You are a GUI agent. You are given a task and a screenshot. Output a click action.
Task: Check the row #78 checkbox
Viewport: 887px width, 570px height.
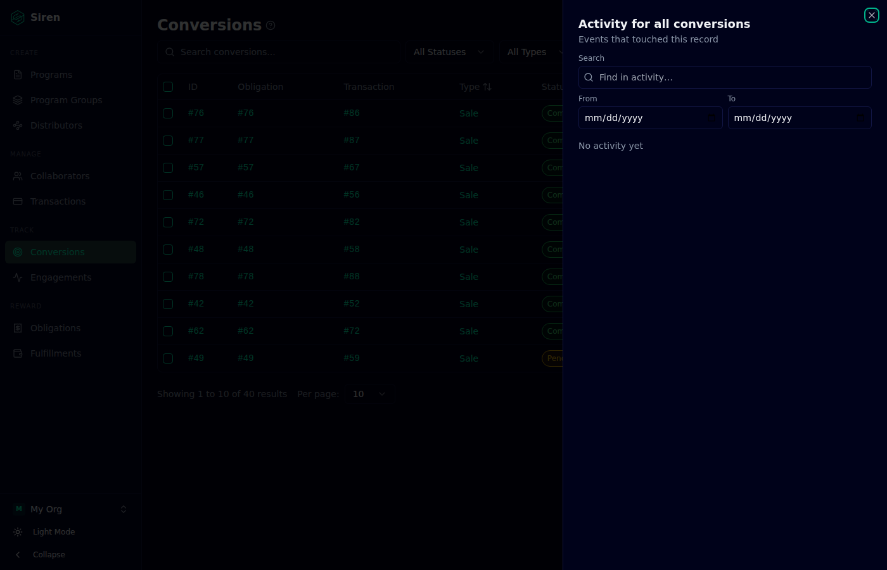[x=168, y=277]
